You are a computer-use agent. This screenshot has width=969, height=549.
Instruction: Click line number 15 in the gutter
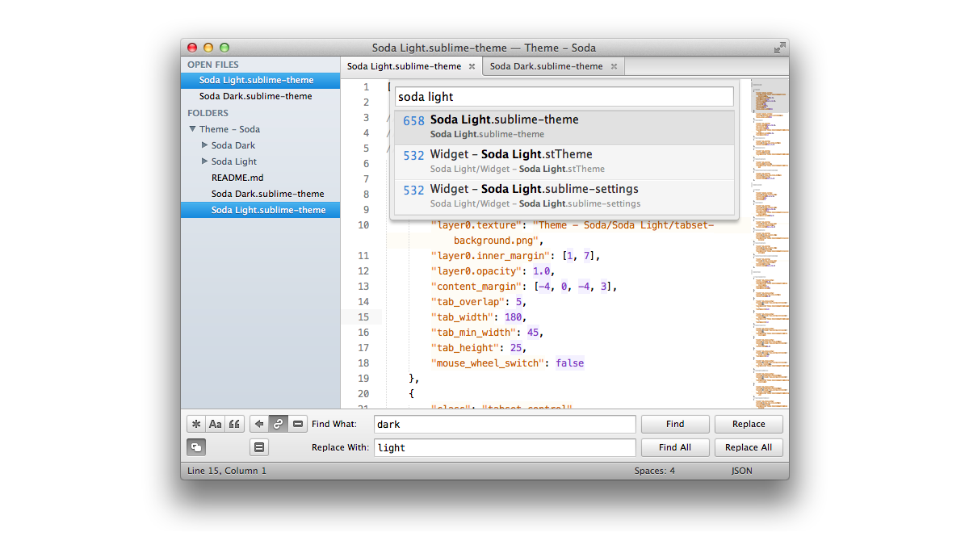click(363, 317)
